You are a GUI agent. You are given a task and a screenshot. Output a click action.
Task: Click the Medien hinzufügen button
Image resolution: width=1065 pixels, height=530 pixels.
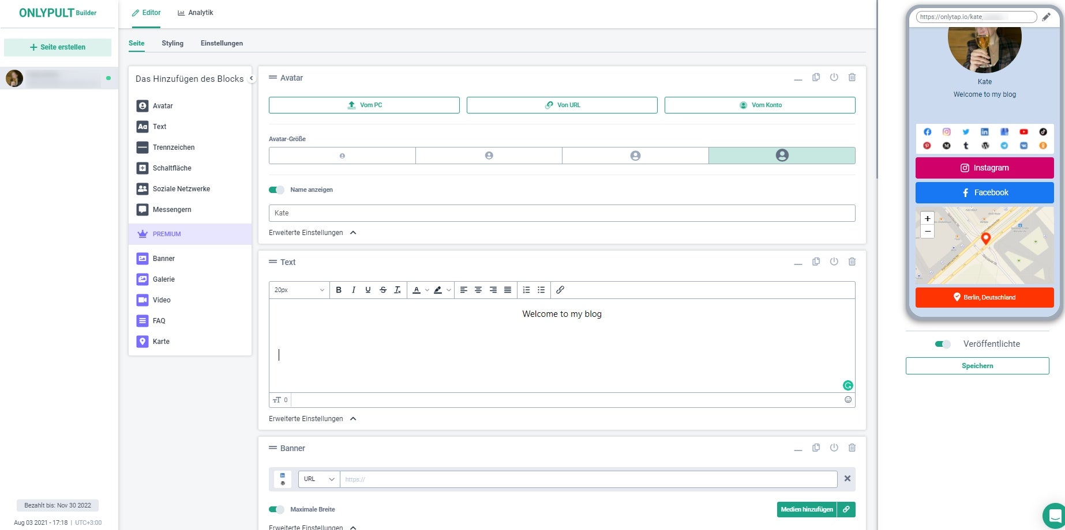pyautogui.click(x=807, y=509)
